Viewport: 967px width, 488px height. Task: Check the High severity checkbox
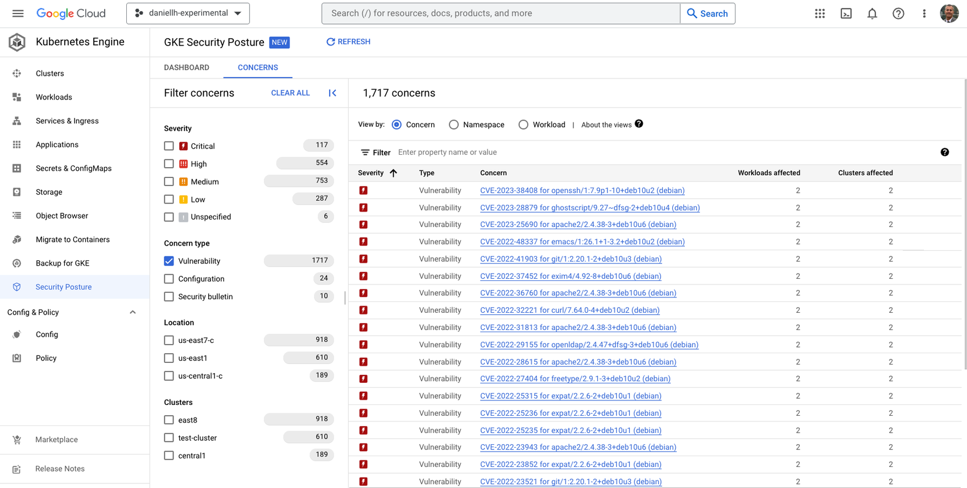point(169,164)
